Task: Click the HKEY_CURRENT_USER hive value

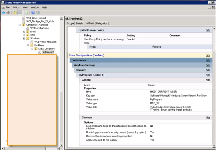Action: tap(164, 92)
